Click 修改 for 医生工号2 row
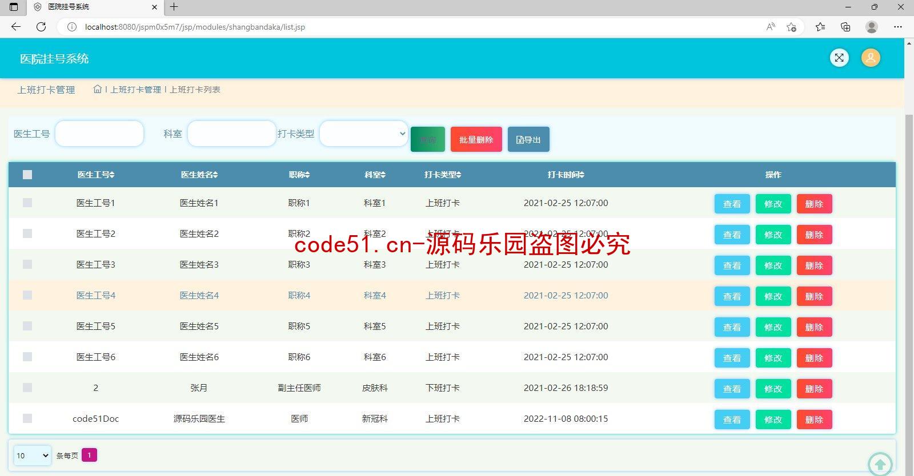914x476 pixels. click(773, 235)
